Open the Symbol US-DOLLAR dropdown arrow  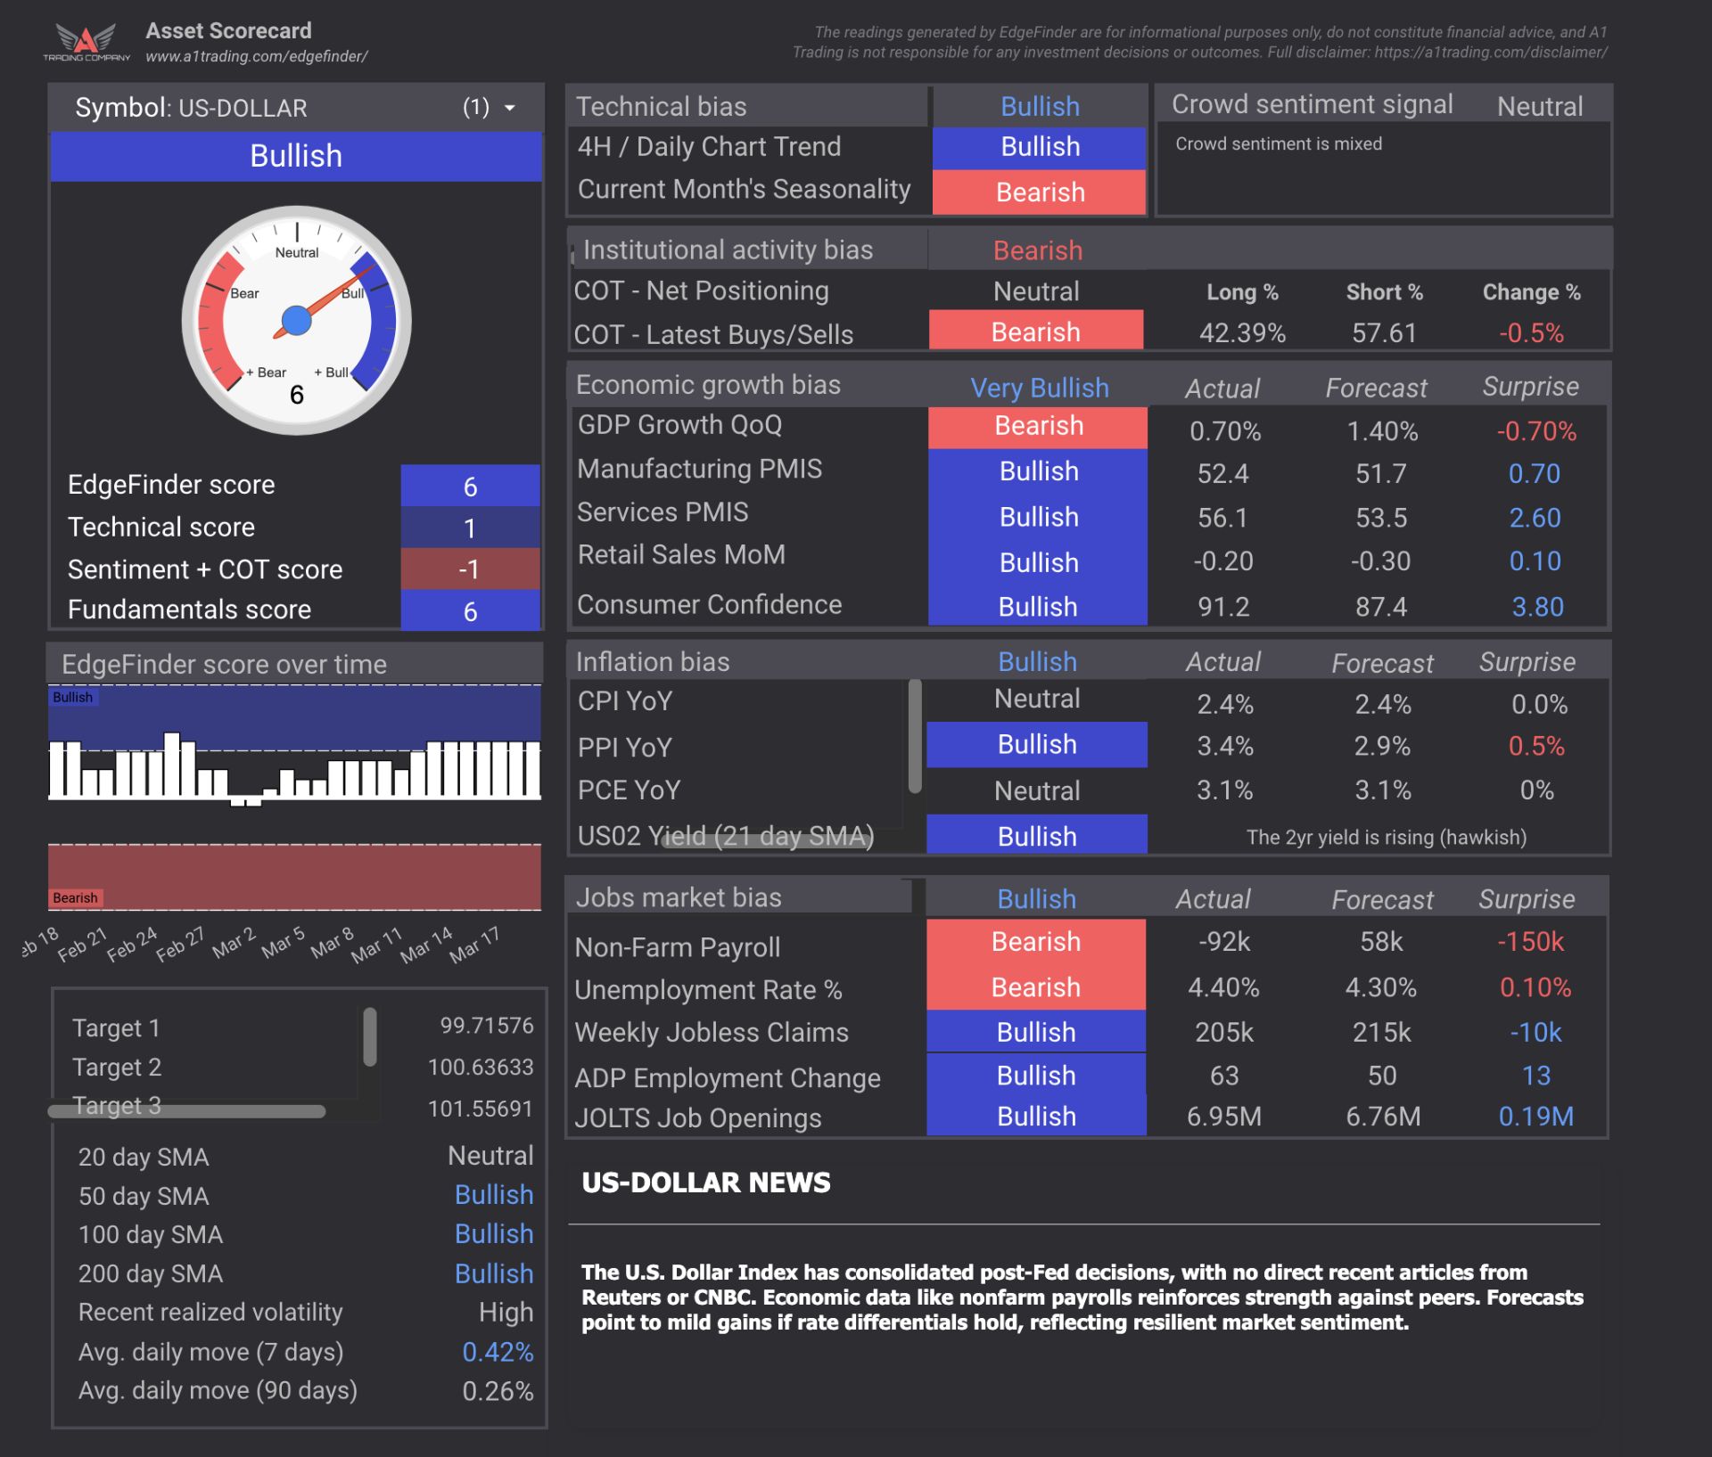(510, 108)
